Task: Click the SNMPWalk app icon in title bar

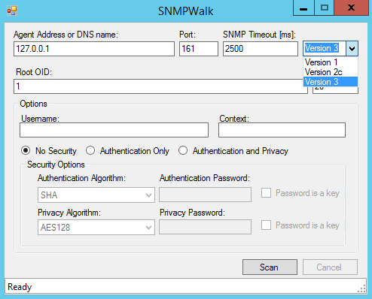Action: [12, 11]
